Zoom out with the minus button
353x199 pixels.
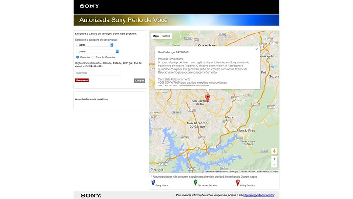[274, 165]
